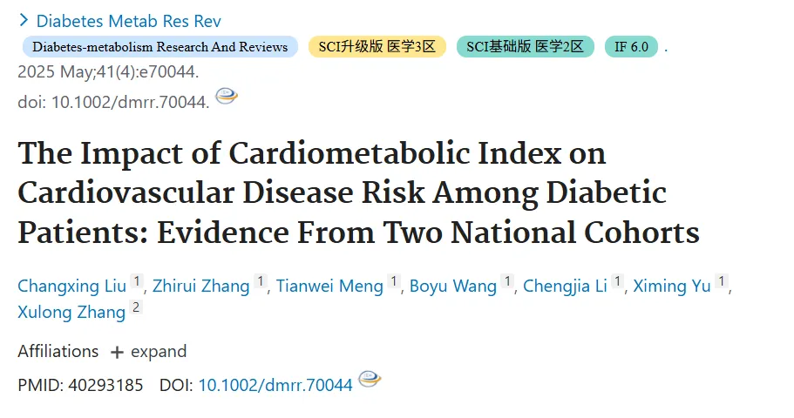Open author Zhirui Zhang's link

click(x=201, y=286)
